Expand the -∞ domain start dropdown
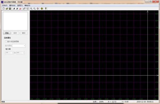 point(9,53)
